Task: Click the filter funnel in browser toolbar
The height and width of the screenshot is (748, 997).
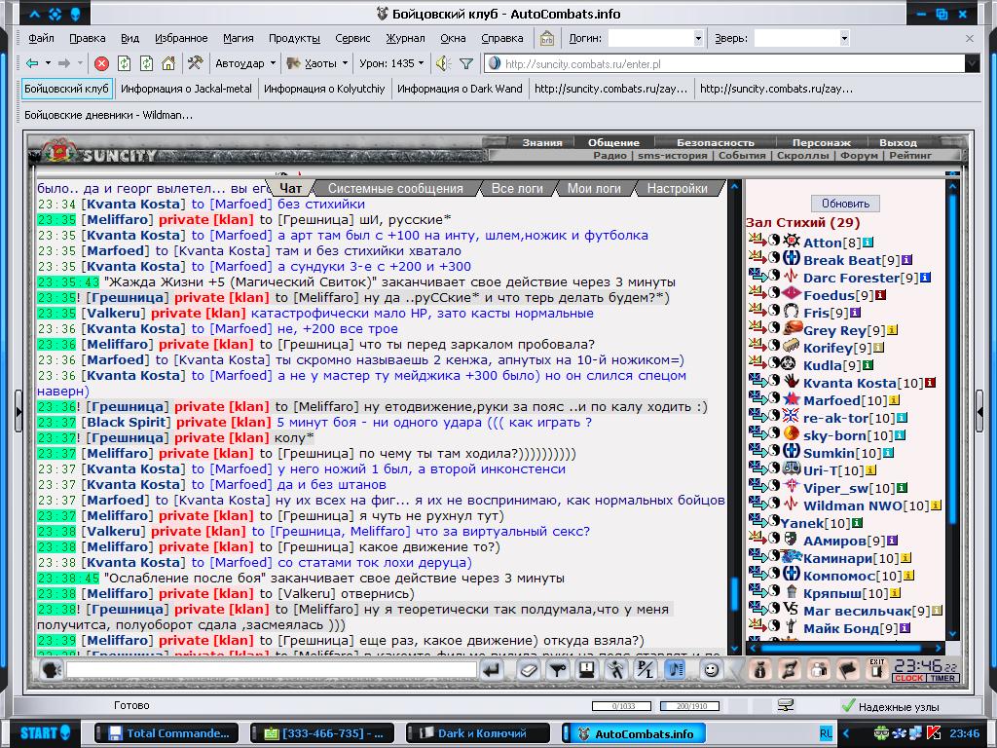Action: [466, 63]
